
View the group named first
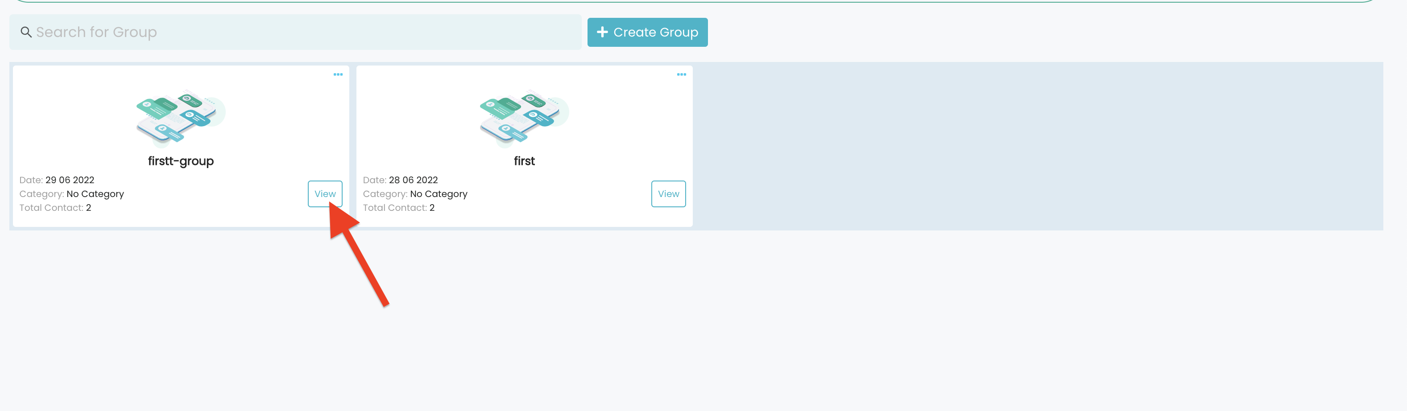[x=669, y=194]
